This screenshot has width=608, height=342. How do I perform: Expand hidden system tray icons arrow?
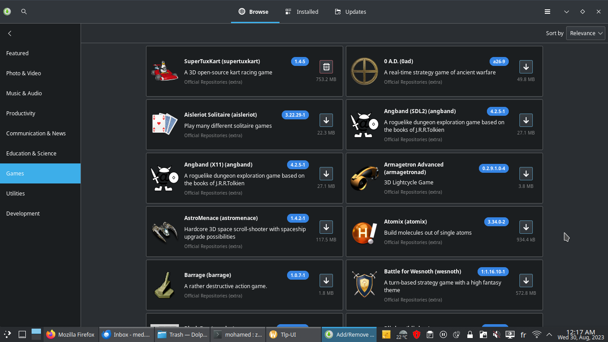[549, 334]
